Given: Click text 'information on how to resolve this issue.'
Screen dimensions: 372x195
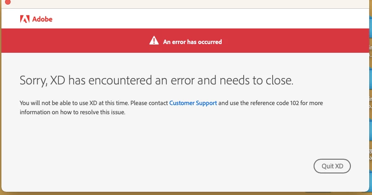Looking at the screenshot, I should [x=72, y=112].
